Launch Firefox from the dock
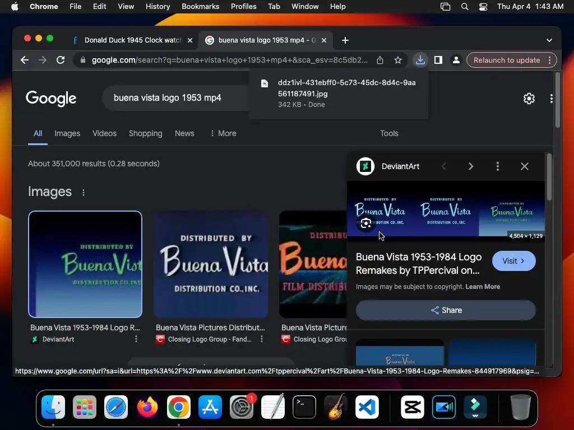Viewport: 574px width, 430px height. [147, 407]
